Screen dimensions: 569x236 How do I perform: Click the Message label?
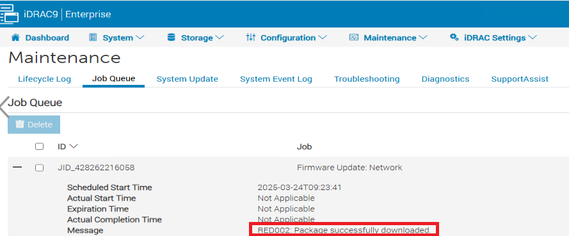(x=85, y=231)
